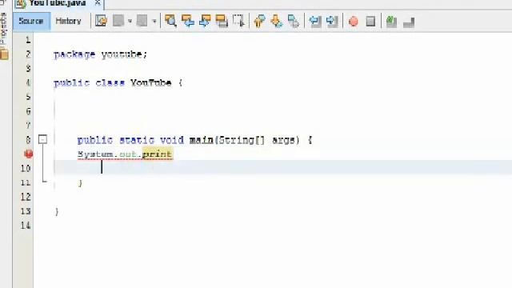Screen dimensions: 512x288
Task: Click 'main' in the method signature
Action: 201,140
